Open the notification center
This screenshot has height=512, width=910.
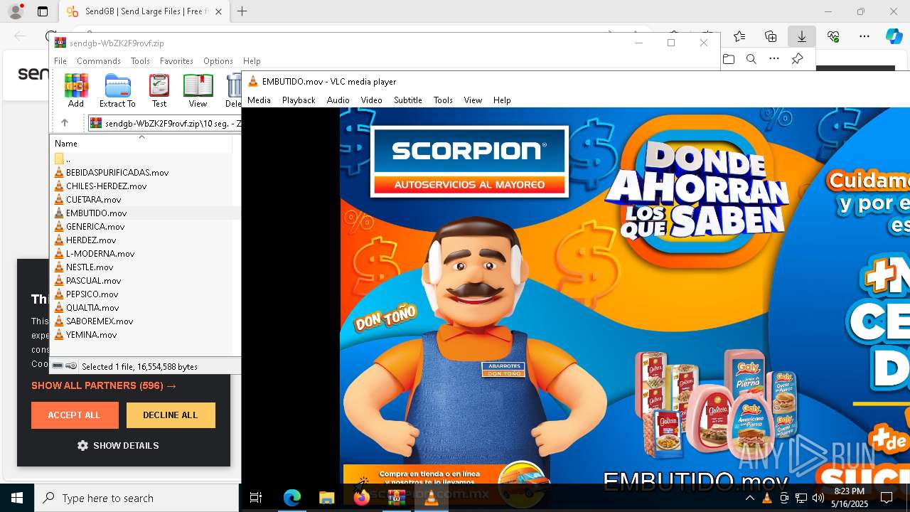pos(887,498)
